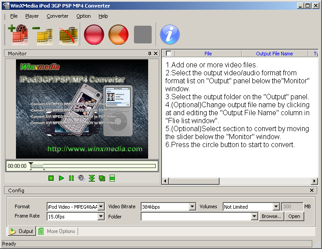The width and height of the screenshot is (322, 249).
Task: Expand the Folder path dropdown
Action: point(254,216)
